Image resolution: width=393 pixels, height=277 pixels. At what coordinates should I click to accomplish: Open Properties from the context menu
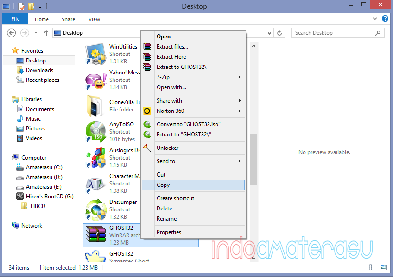tap(193, 232)
